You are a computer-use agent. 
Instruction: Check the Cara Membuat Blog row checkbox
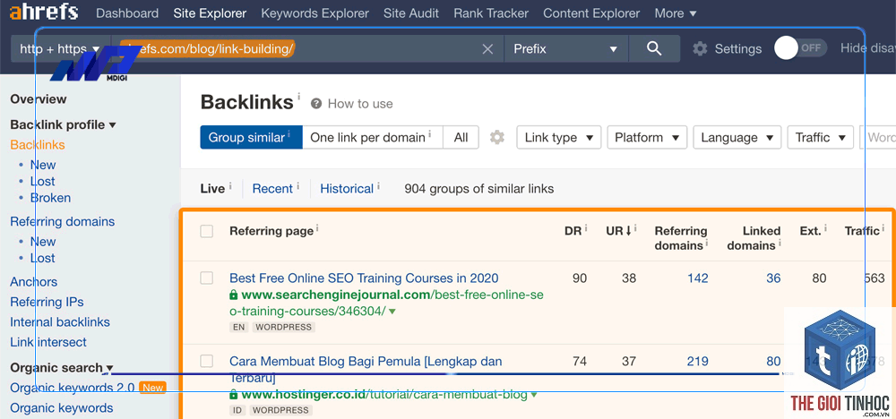pyautogui.click(x=206, y=361)
